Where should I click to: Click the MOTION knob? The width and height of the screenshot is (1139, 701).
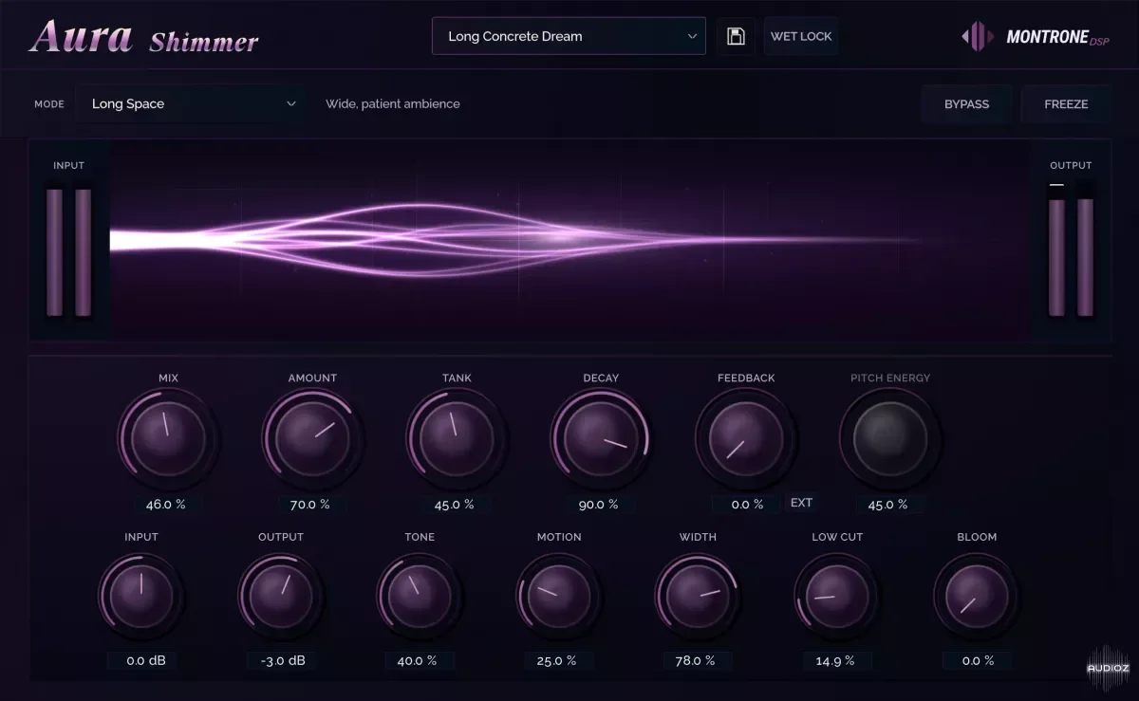click(558, 596)
